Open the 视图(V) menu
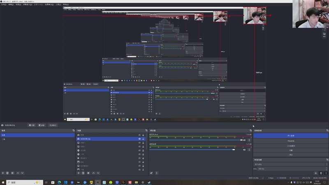 (18, 5)
